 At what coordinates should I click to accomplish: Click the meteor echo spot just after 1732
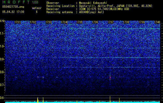(x=38, y=77)
